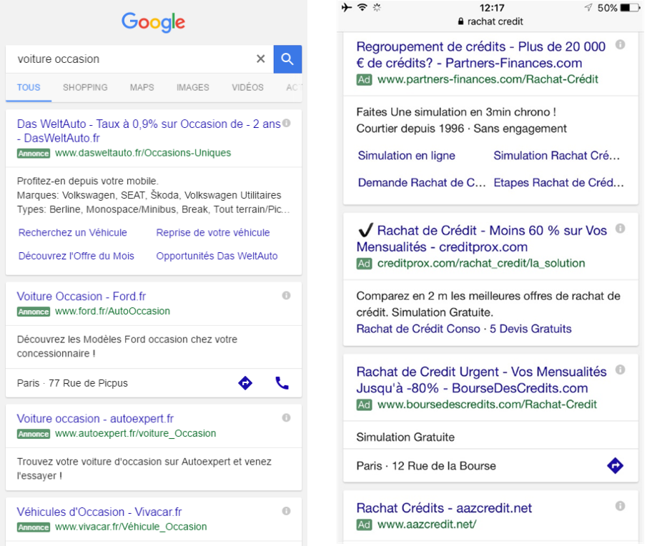Viewport: 647px width, 546px height.
Task: Tap the Wi-Fi status icon
Action: 362,7
